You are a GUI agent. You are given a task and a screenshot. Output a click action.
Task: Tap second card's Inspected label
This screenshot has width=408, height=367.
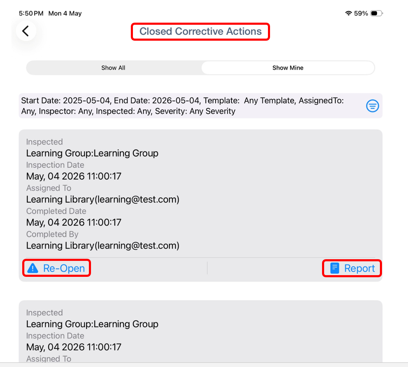(44, 312)
